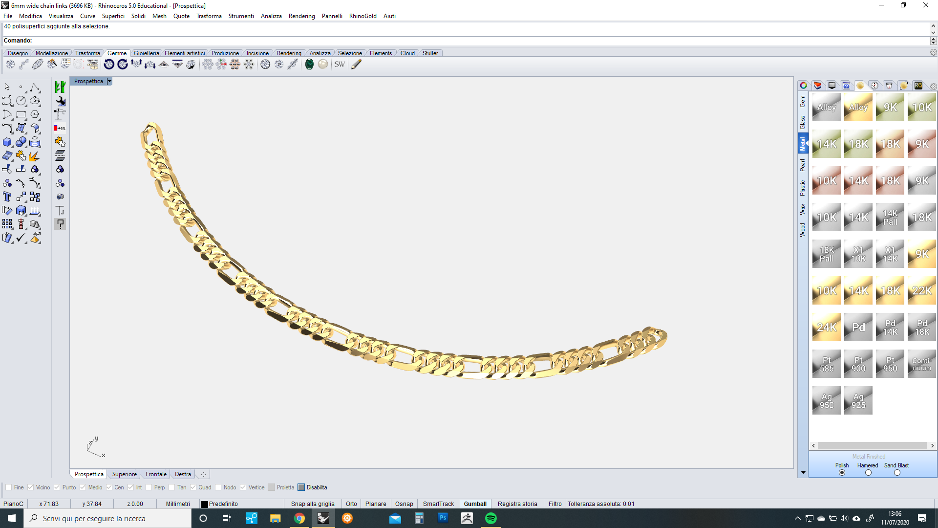Image resolution: width=938 pixels, height=528 pixels.
Task: Expand material categories arrow below Wood tab
Action: click(803, 473)
